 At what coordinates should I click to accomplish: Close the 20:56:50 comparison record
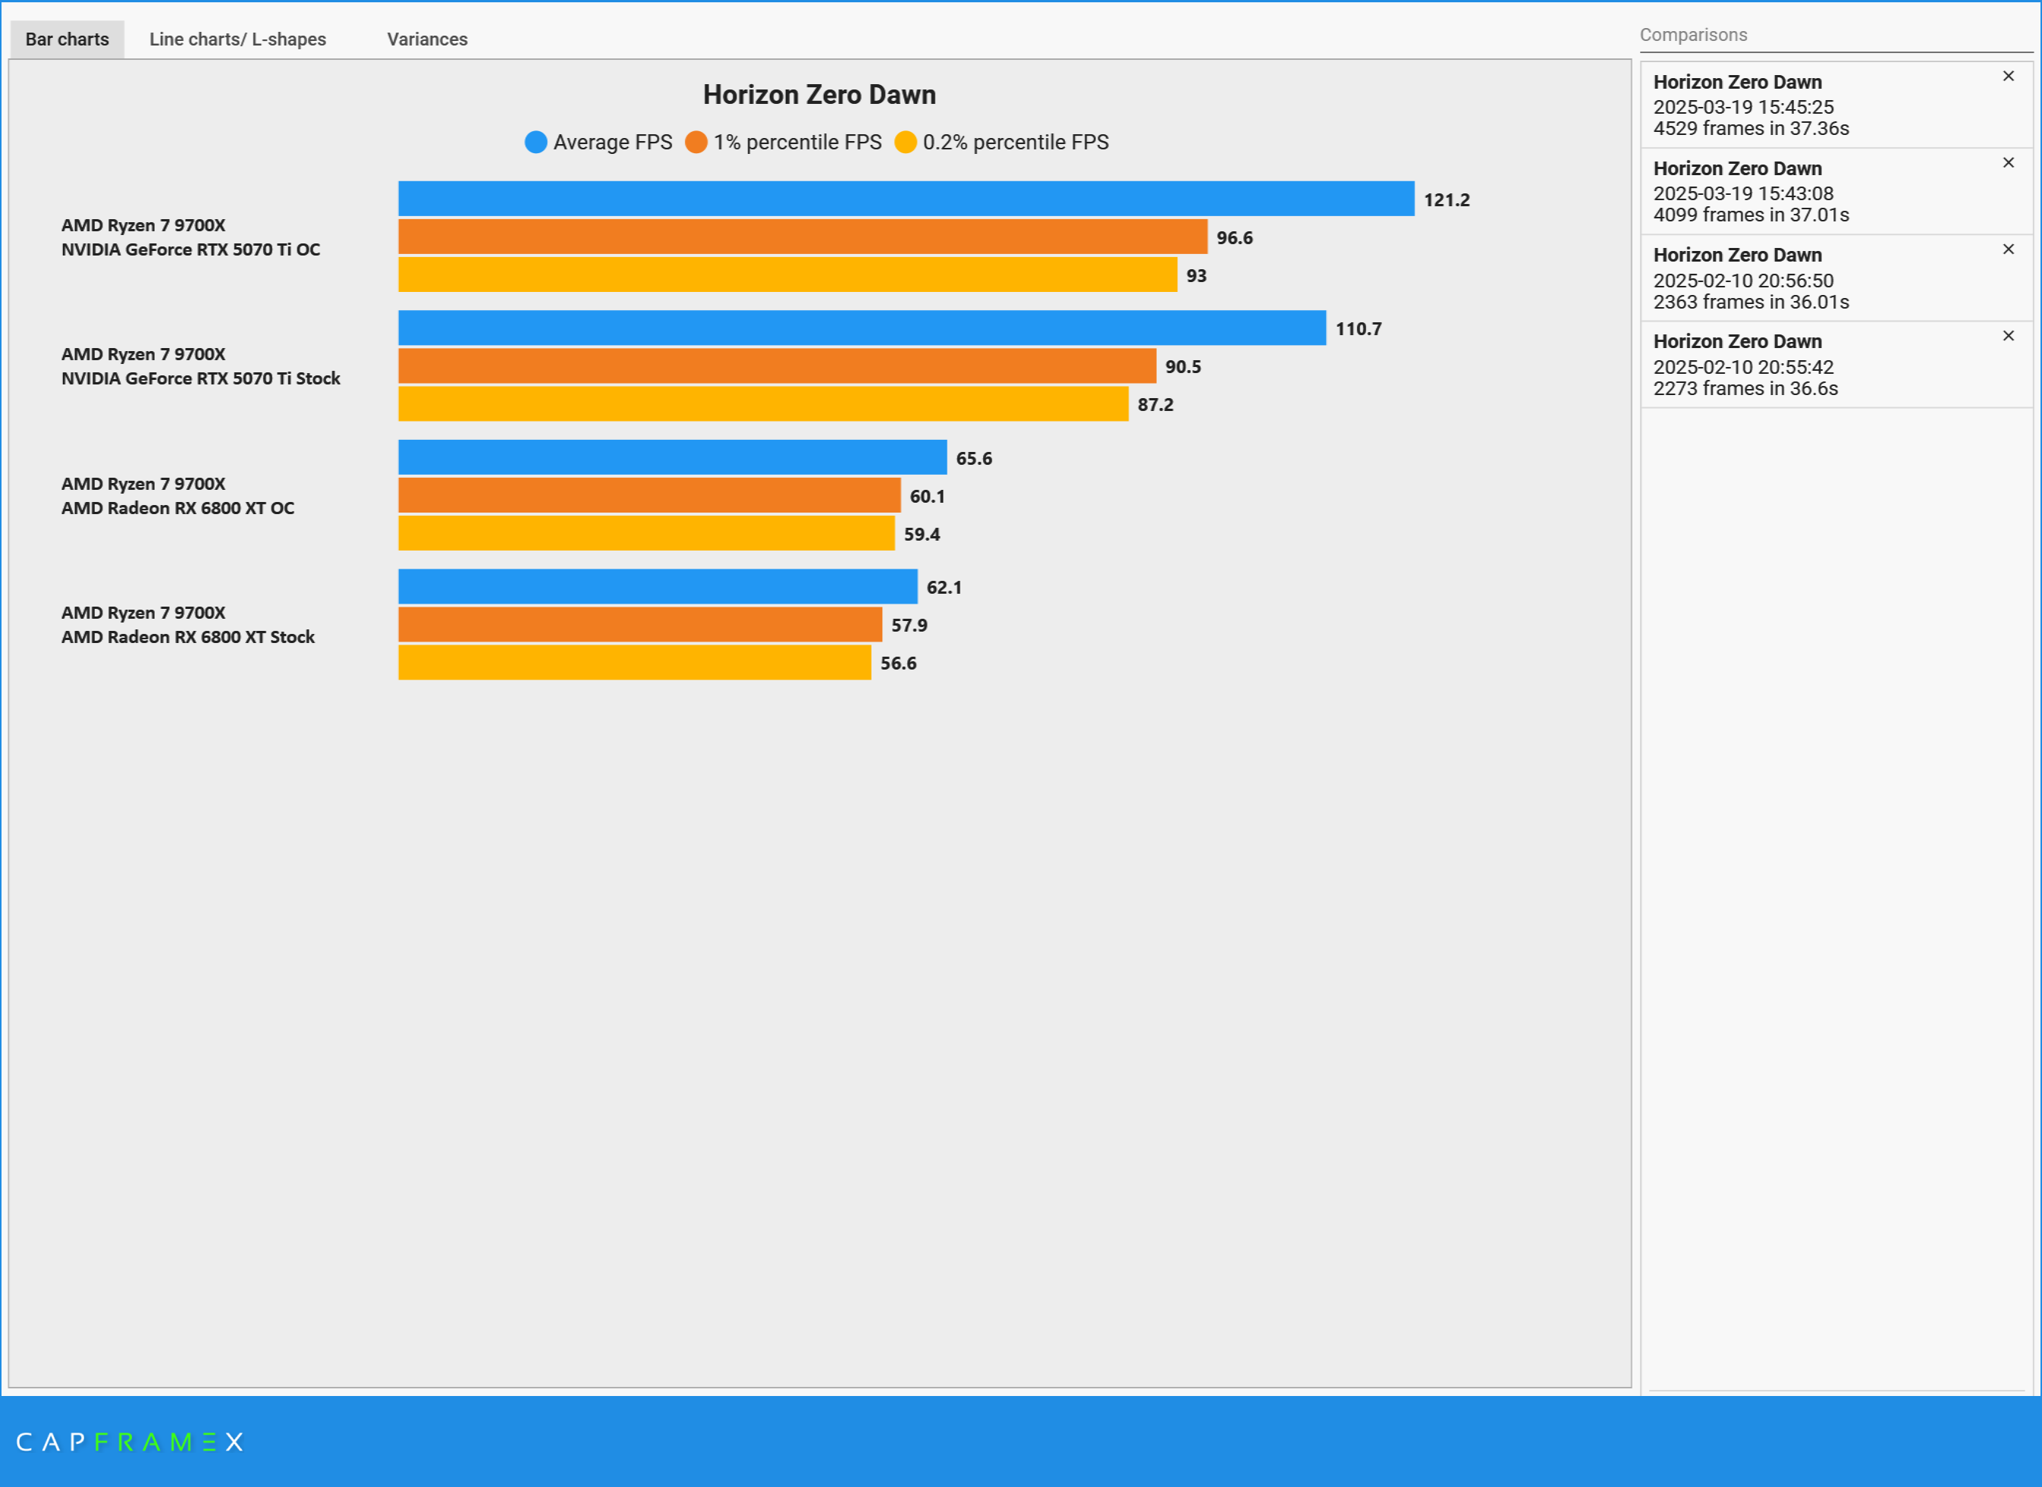[2008, 249]
